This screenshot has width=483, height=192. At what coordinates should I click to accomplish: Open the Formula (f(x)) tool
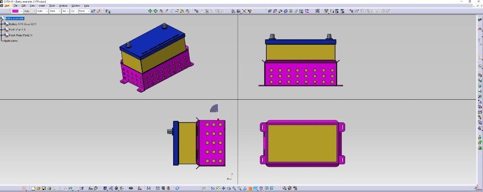(91, 188)
